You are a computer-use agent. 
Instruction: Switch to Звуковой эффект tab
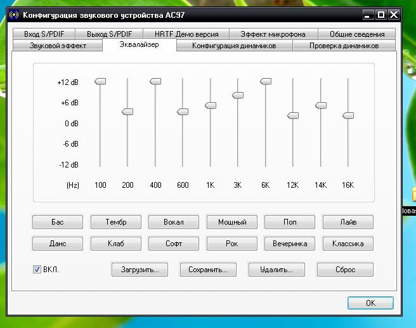pyautogui.click(x=58, y=46)
